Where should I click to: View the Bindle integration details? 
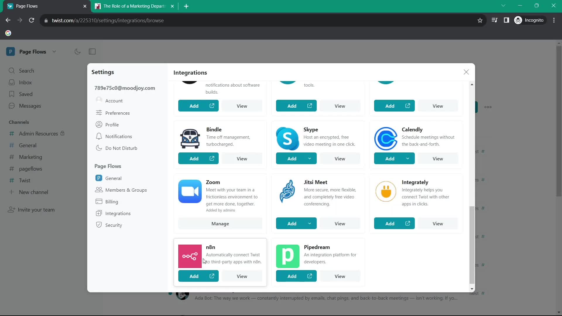point(242,159)
